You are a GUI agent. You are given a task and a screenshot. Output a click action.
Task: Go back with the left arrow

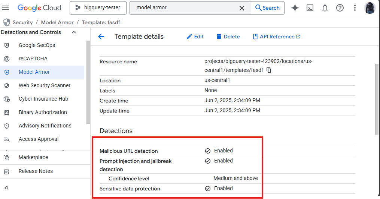click(x=101, y=37)
